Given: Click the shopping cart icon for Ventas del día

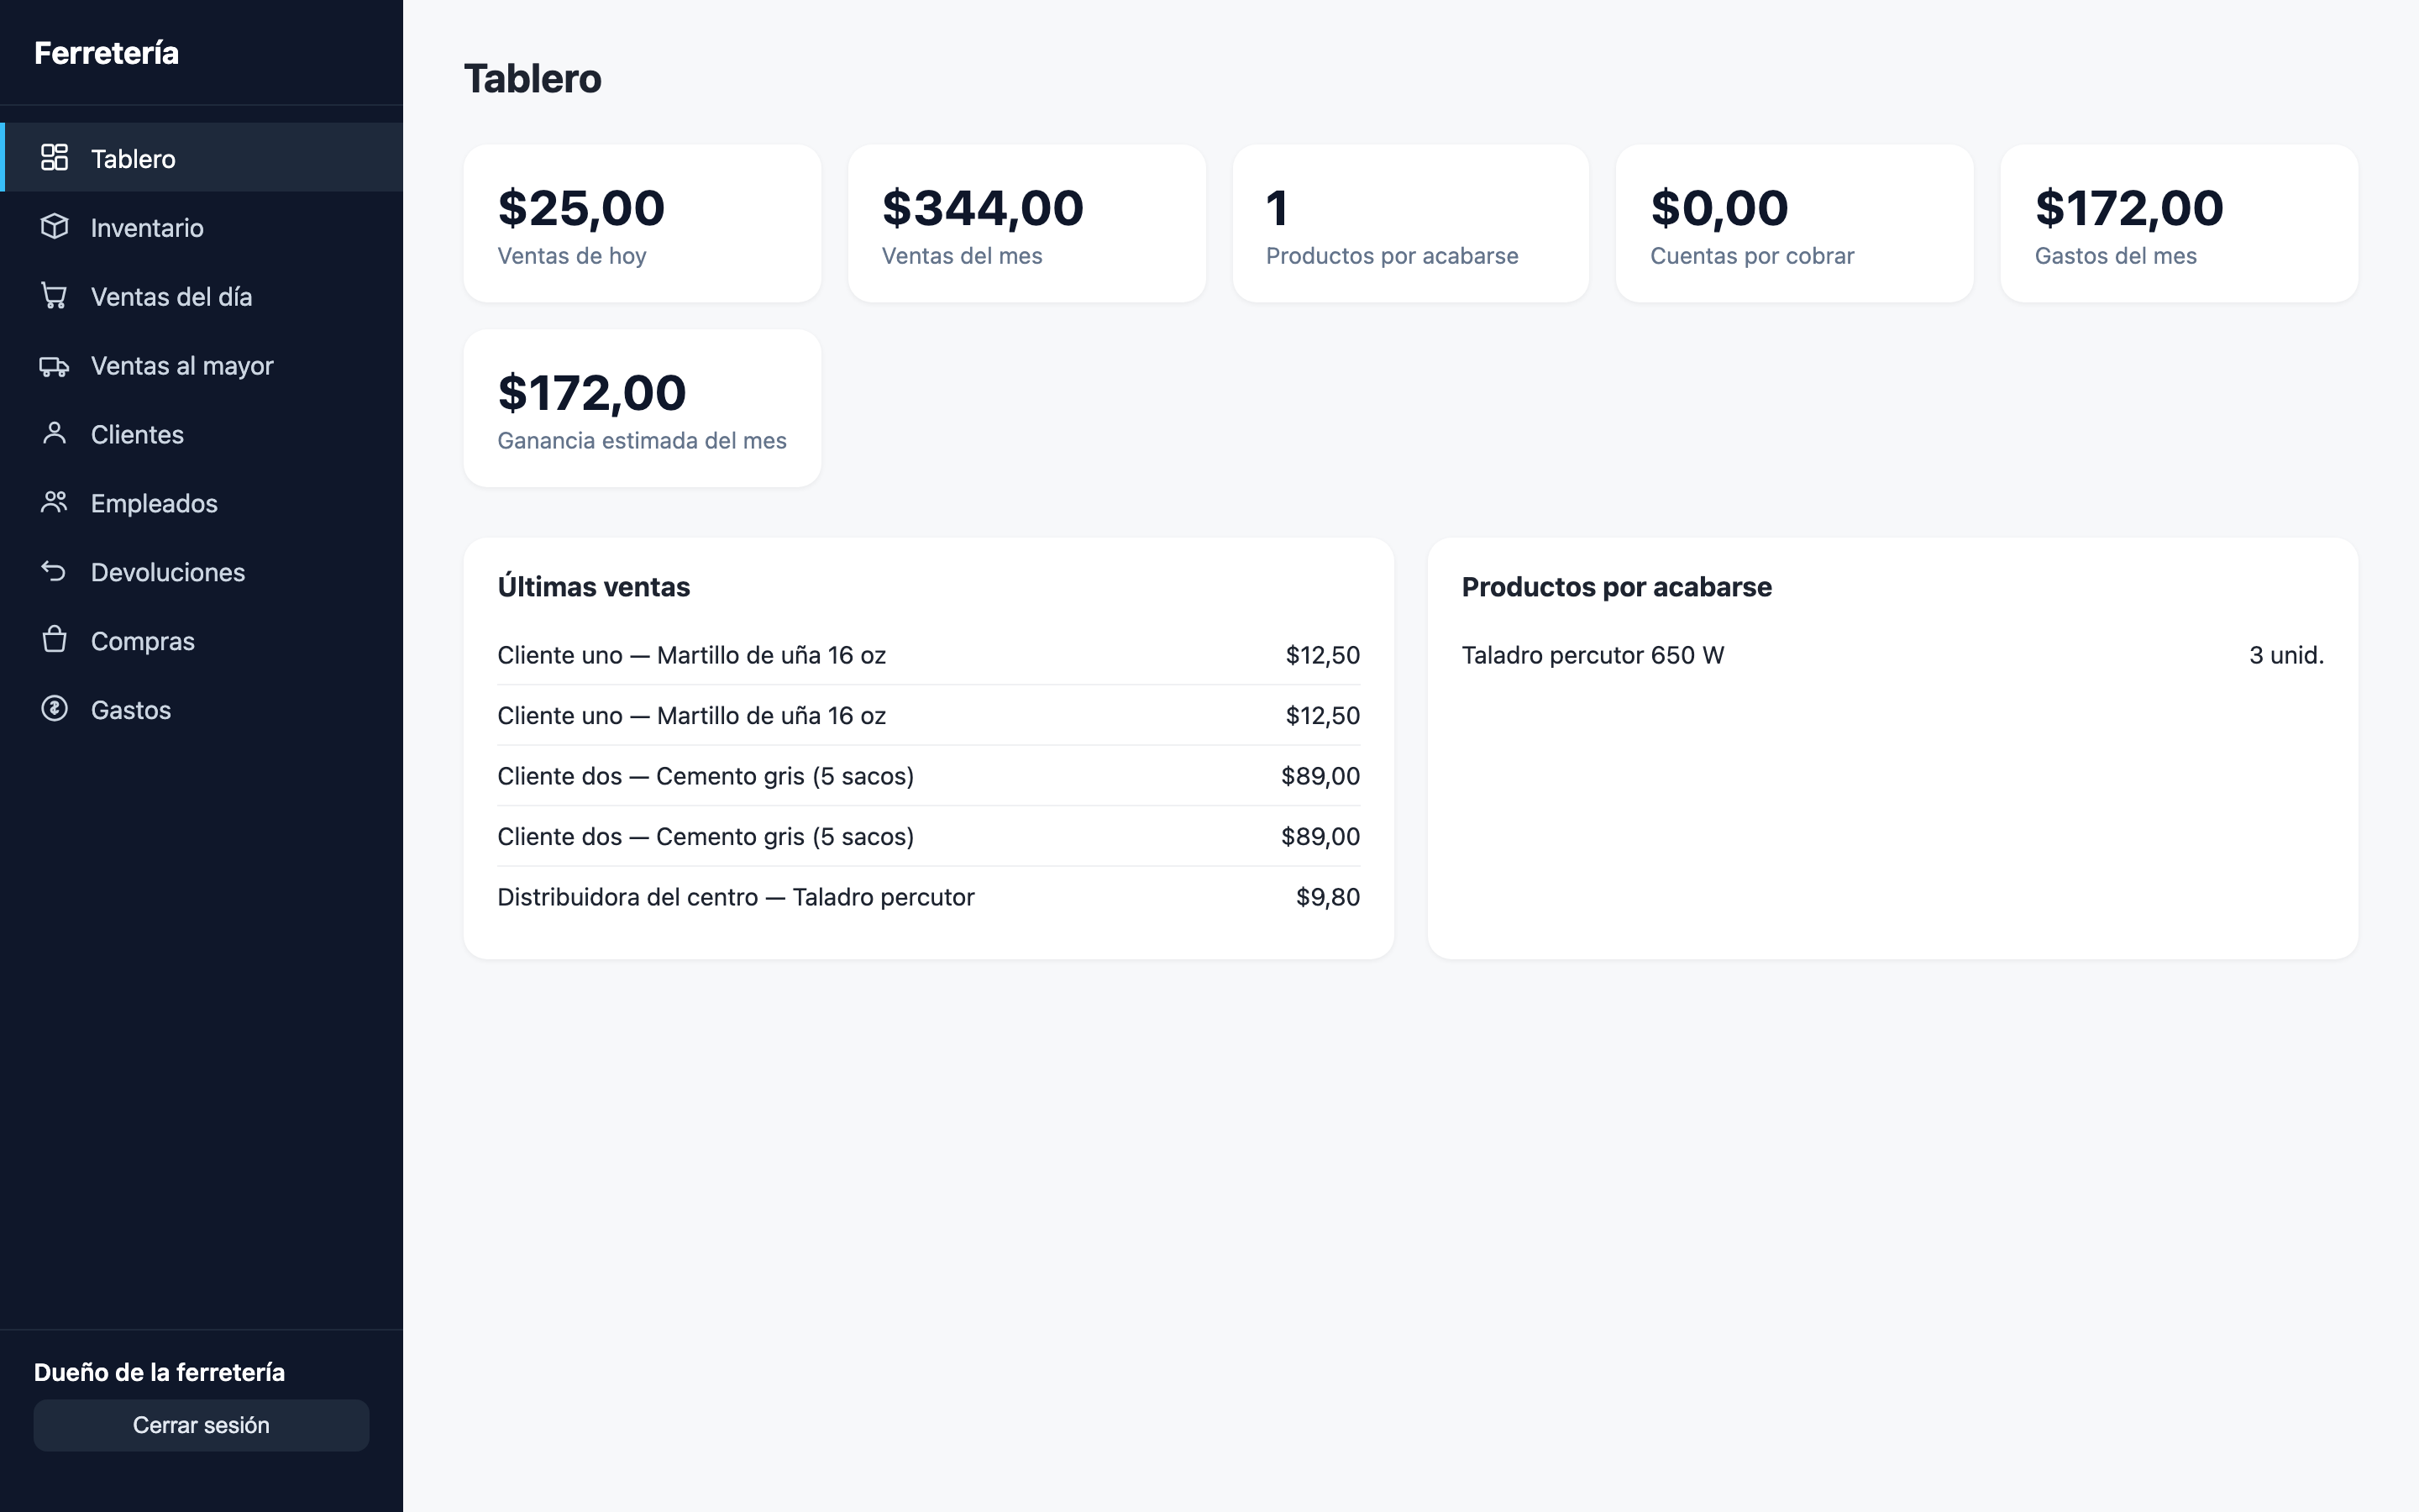Looking at the screenshot, I should coord(54,296).
